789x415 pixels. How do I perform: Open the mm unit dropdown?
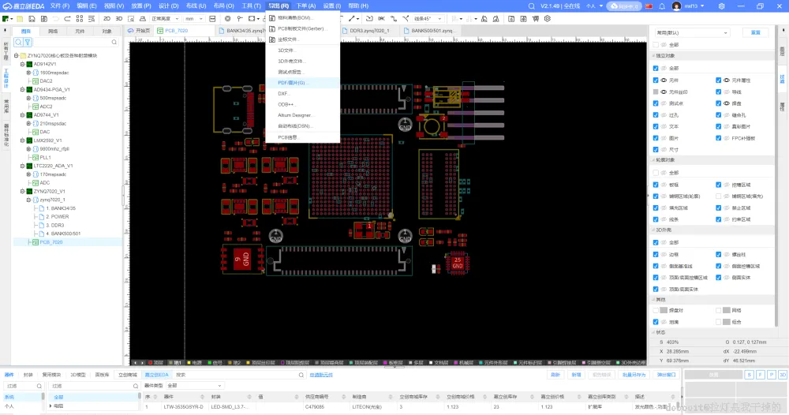(193, 18)
